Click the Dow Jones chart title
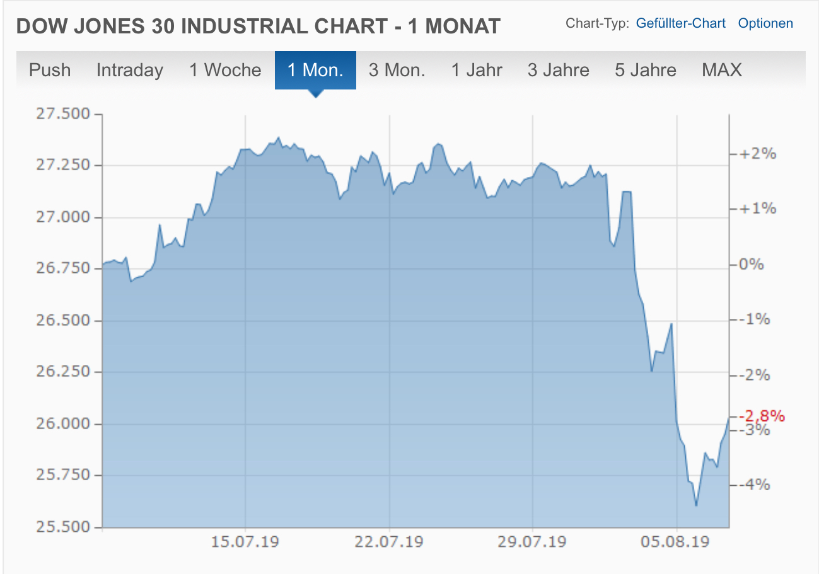 (x=258, y=26)
